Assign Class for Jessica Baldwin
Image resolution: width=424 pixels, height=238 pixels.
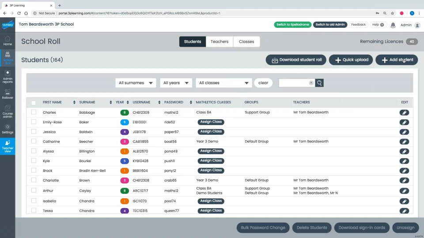point(211,132)
